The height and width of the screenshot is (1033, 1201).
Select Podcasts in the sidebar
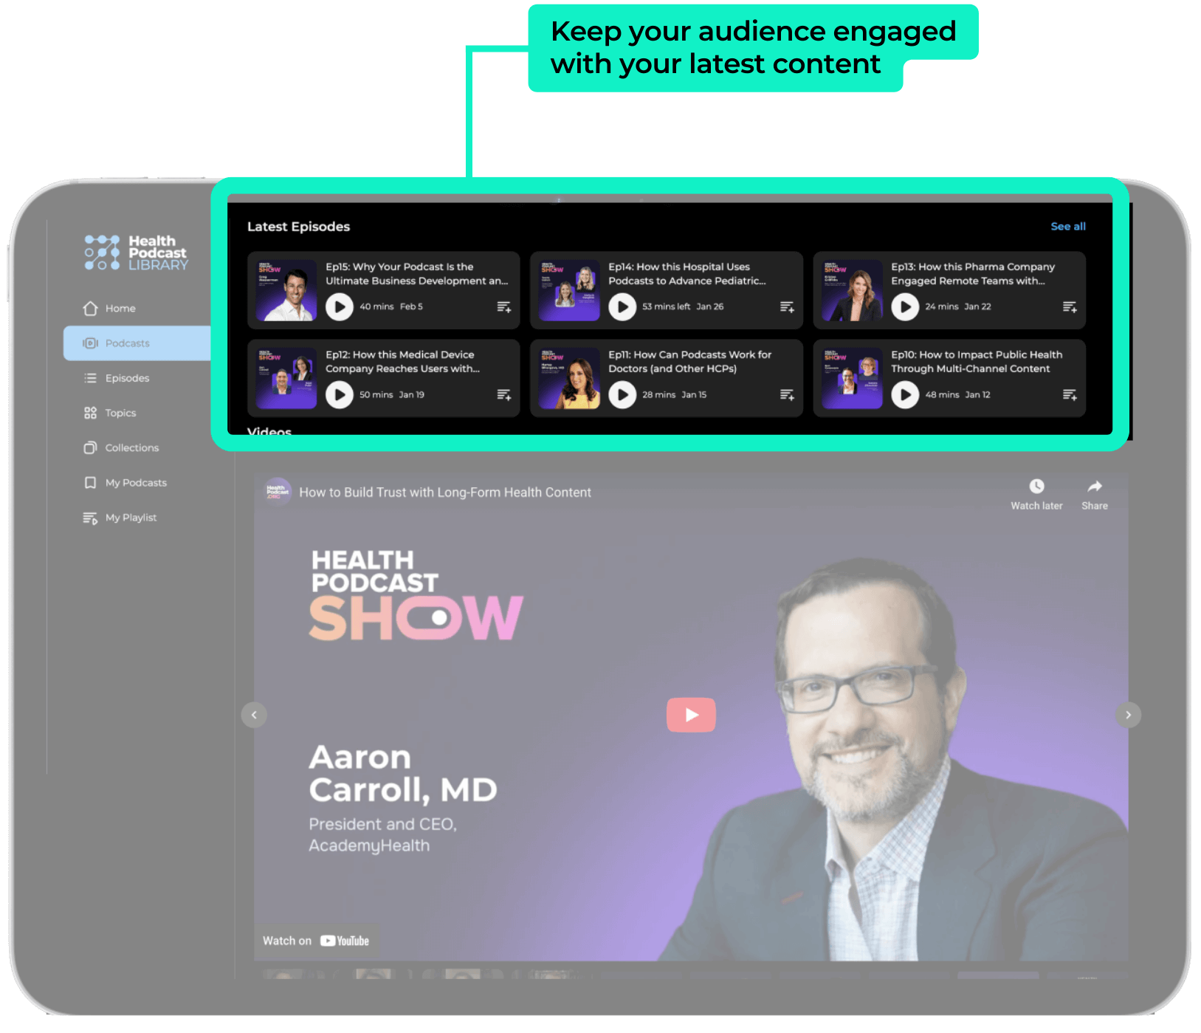127,343
